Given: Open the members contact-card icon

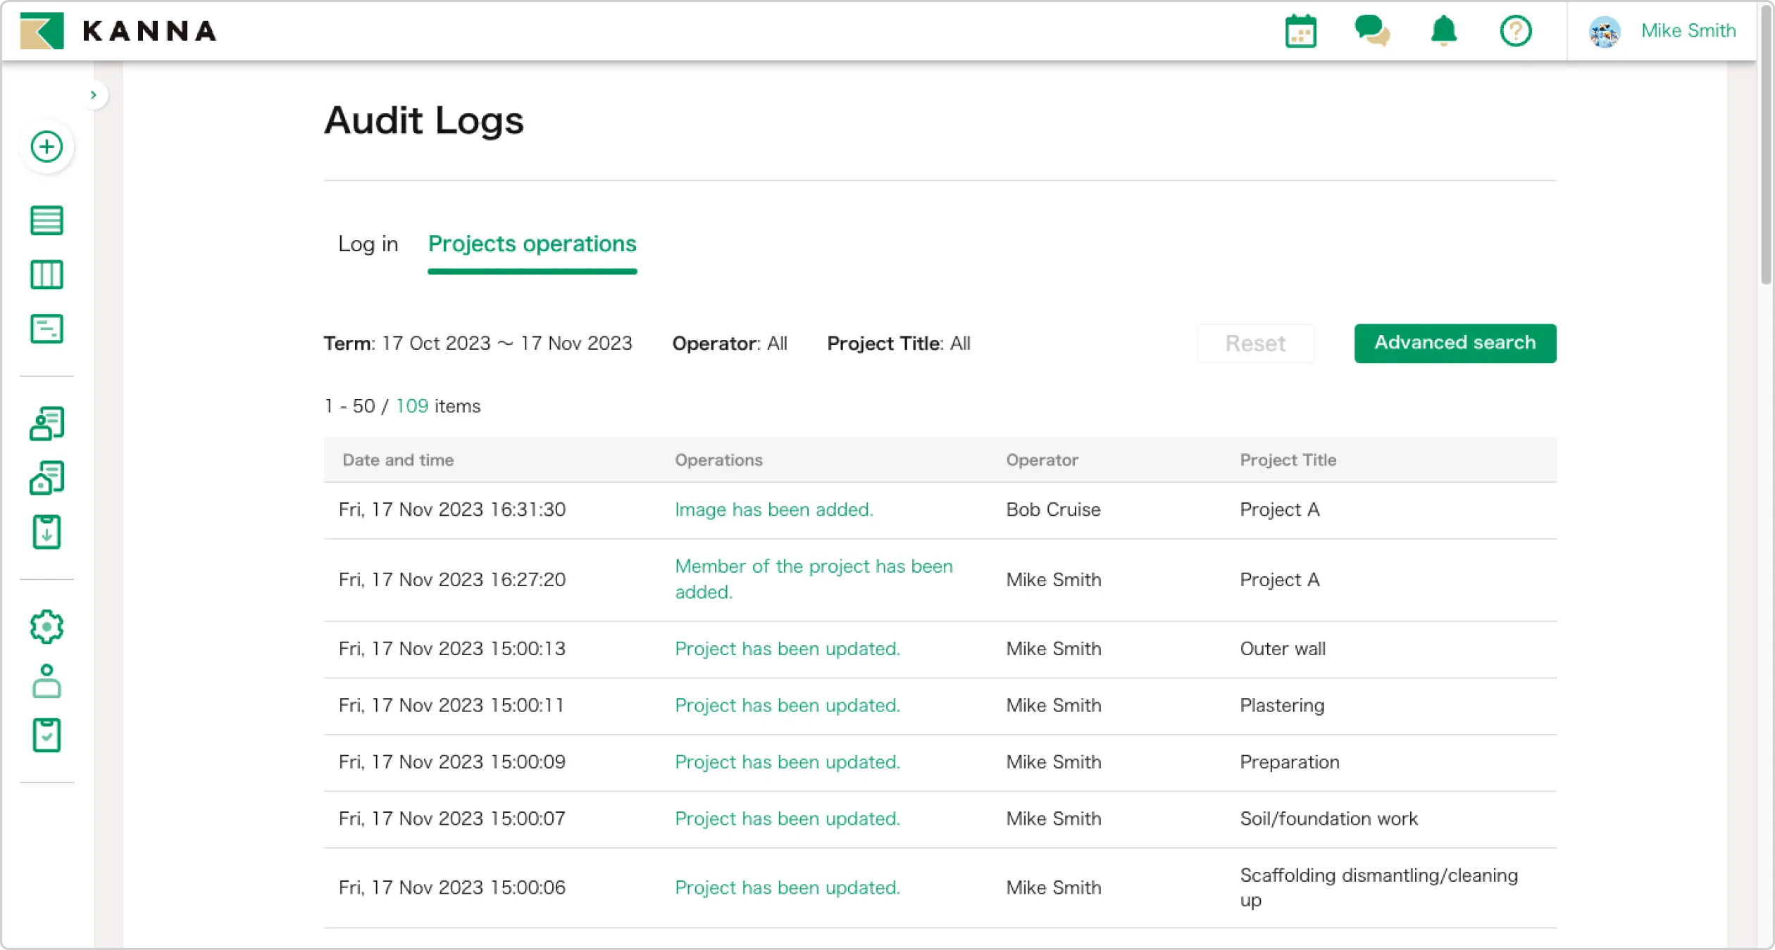Looking at the screenshot, I should click(46, 423).
